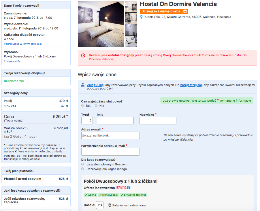
Task: Choose Ja jestem głównym Gościem option
Action: (x=83, y=164)
